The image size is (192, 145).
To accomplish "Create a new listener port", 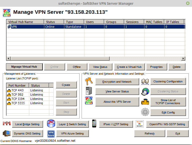I will click(x=66, y=85).
